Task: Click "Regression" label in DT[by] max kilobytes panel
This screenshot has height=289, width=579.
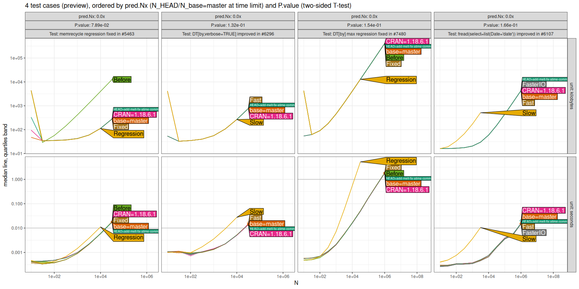Action: 401,80
